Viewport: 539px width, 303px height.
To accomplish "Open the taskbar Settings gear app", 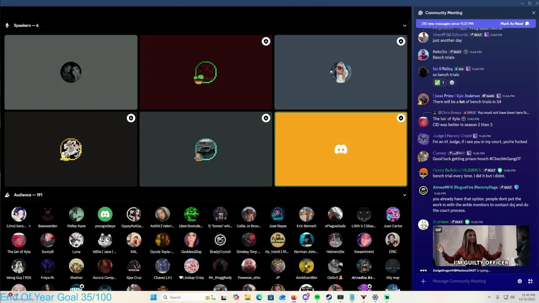I will coord(375,298).
